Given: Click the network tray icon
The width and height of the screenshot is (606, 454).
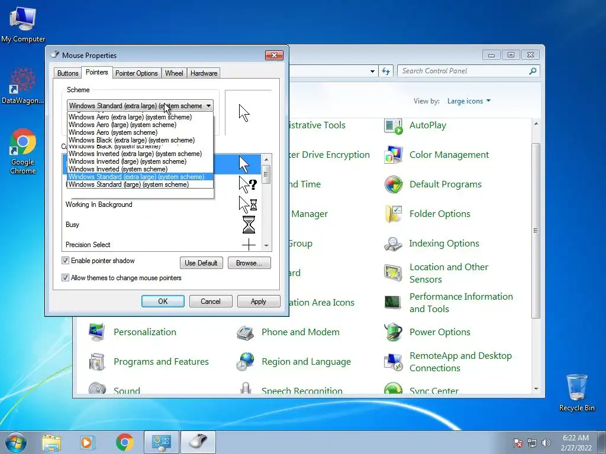Looking at the screenshot, I should point(532,443).
